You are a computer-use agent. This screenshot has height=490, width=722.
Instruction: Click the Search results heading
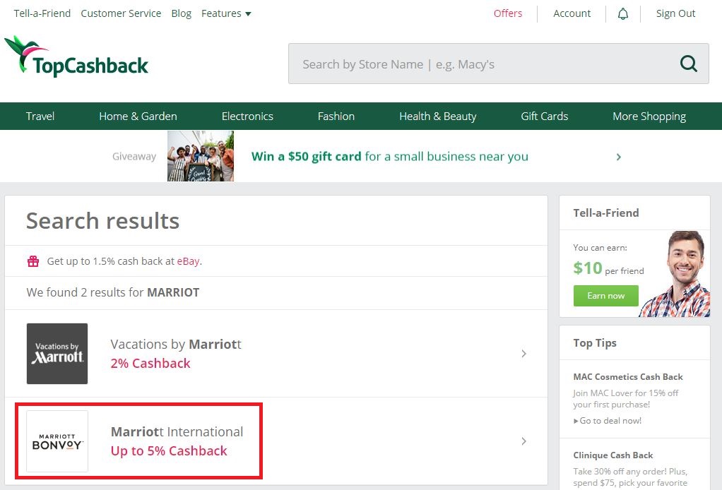pyautogui.click(x=102, y=221)
